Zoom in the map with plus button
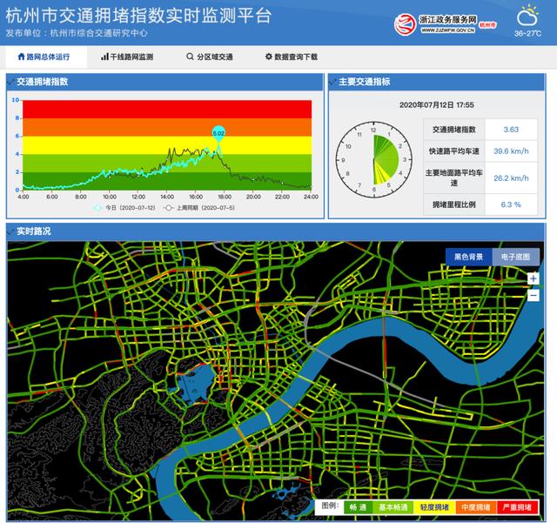This screenshot has height=523, width=557. pyautogui.click(x=533, y=278)
